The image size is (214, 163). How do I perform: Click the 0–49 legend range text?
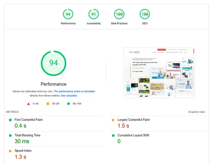36,103
